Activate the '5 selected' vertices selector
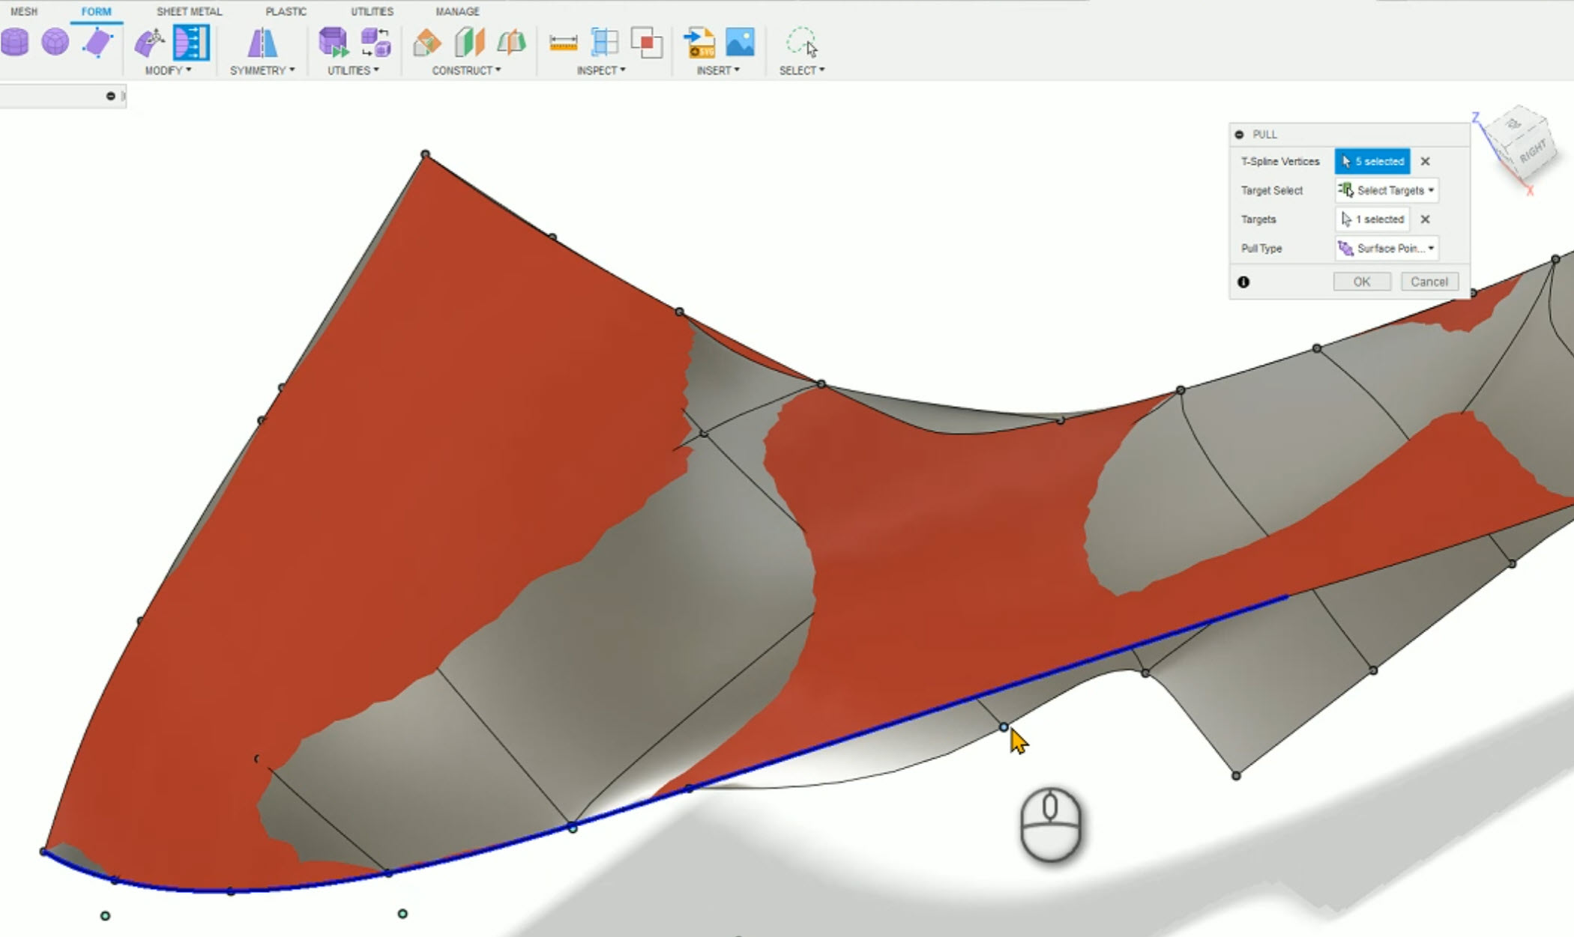The image size is (1574, 937). pyautogui.click(x=1372, y=161)
